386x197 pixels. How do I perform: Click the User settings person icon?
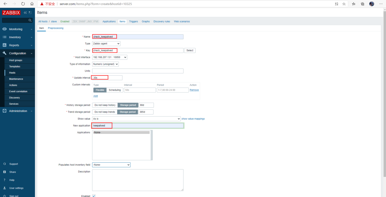click(4, 188)
